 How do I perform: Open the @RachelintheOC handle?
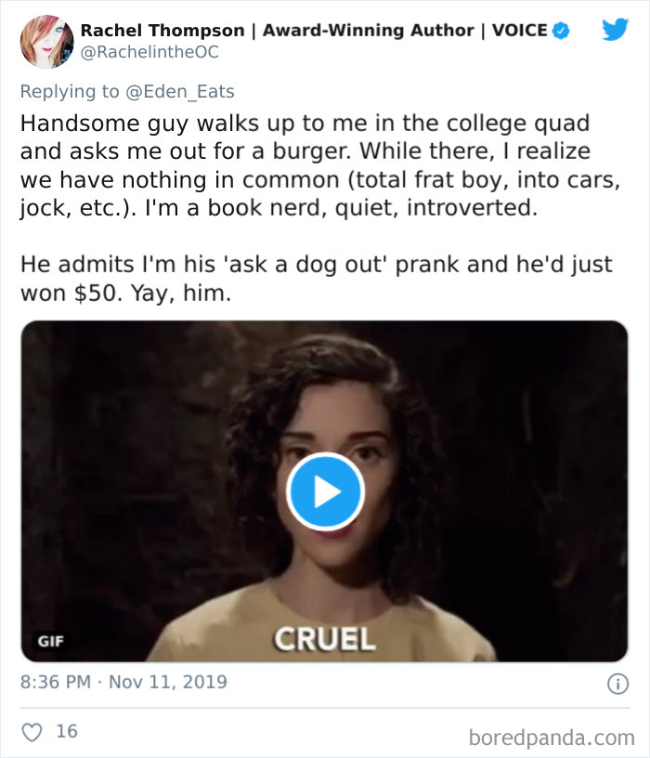coord(149,52)
